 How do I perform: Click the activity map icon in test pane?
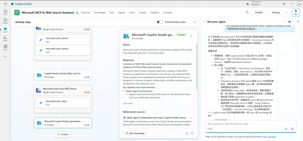click(289, 22)
